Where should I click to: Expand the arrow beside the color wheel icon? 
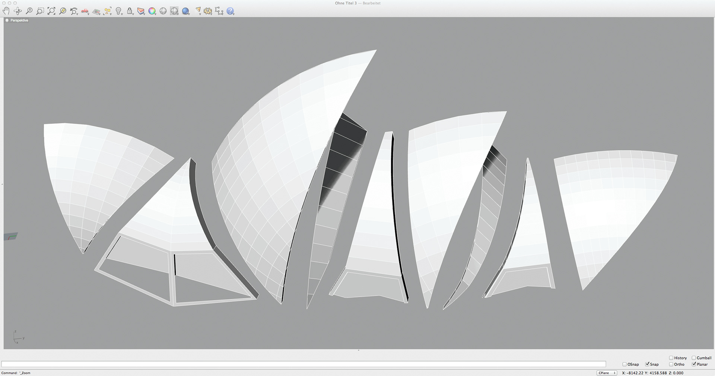point(155,15)
